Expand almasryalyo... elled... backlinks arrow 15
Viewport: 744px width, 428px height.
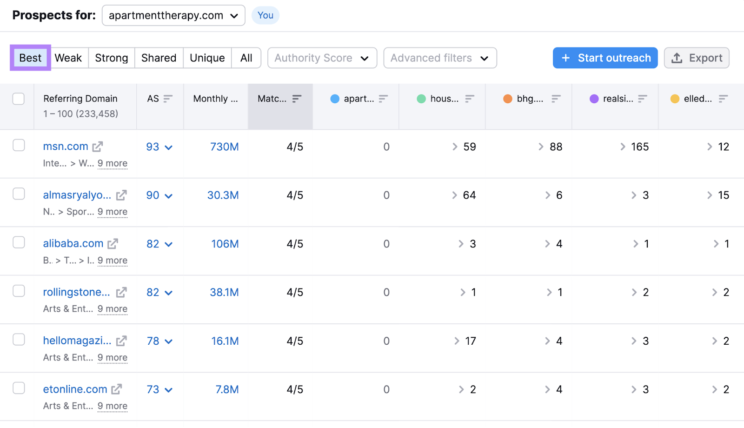[710, 195]
